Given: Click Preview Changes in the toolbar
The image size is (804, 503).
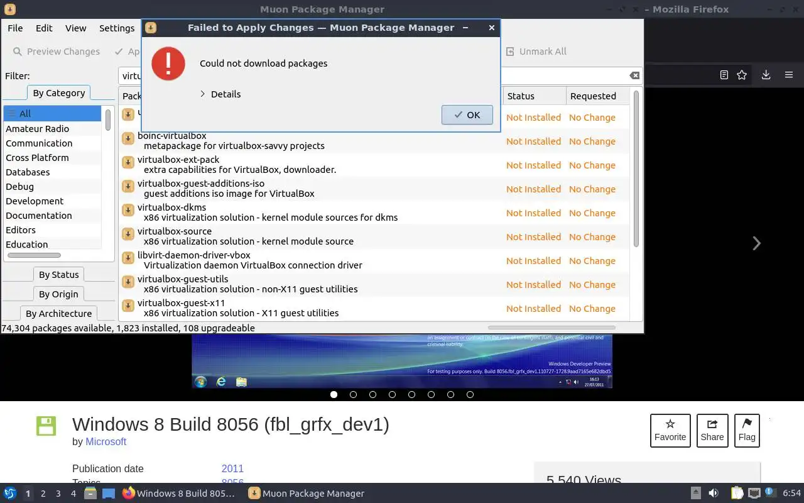Looking at the screenshot, I should (x=57, y=52).
